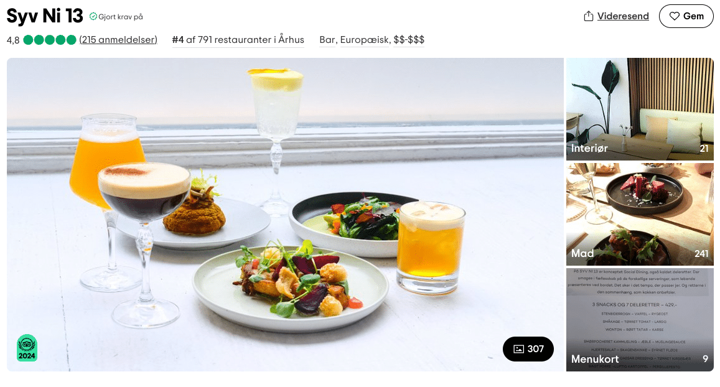Click the green rating bubbles
Viewport: 720px width, 387px height.
pyautogui.click(x=50, y=40)
